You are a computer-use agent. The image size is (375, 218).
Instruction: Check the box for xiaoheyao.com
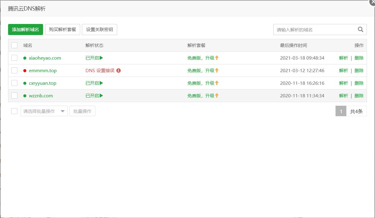[x=14, y=58]
